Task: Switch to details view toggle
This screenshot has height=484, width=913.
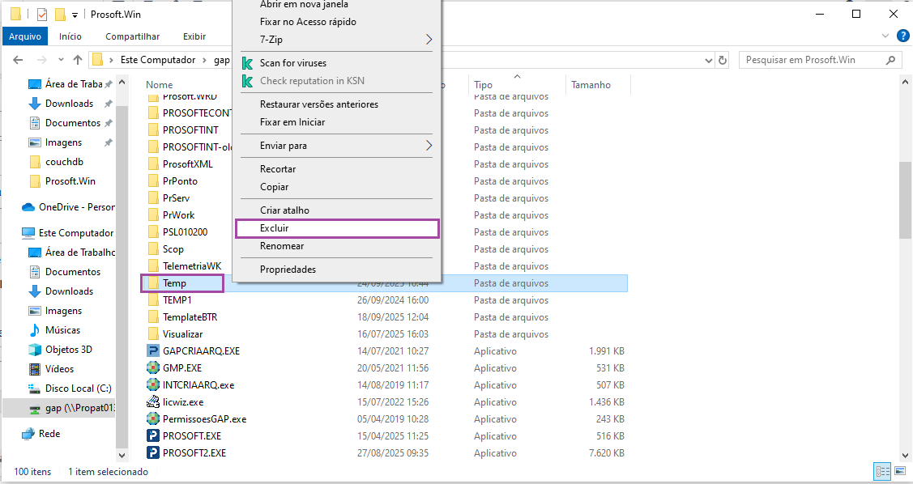Action: (882, 471)
